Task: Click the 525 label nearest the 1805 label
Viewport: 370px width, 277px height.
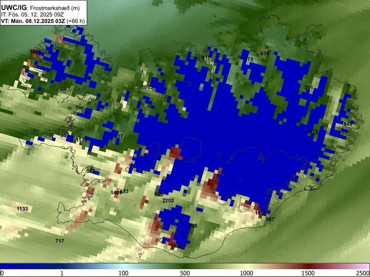Action: pyautogui.click(x=193, y=225)
